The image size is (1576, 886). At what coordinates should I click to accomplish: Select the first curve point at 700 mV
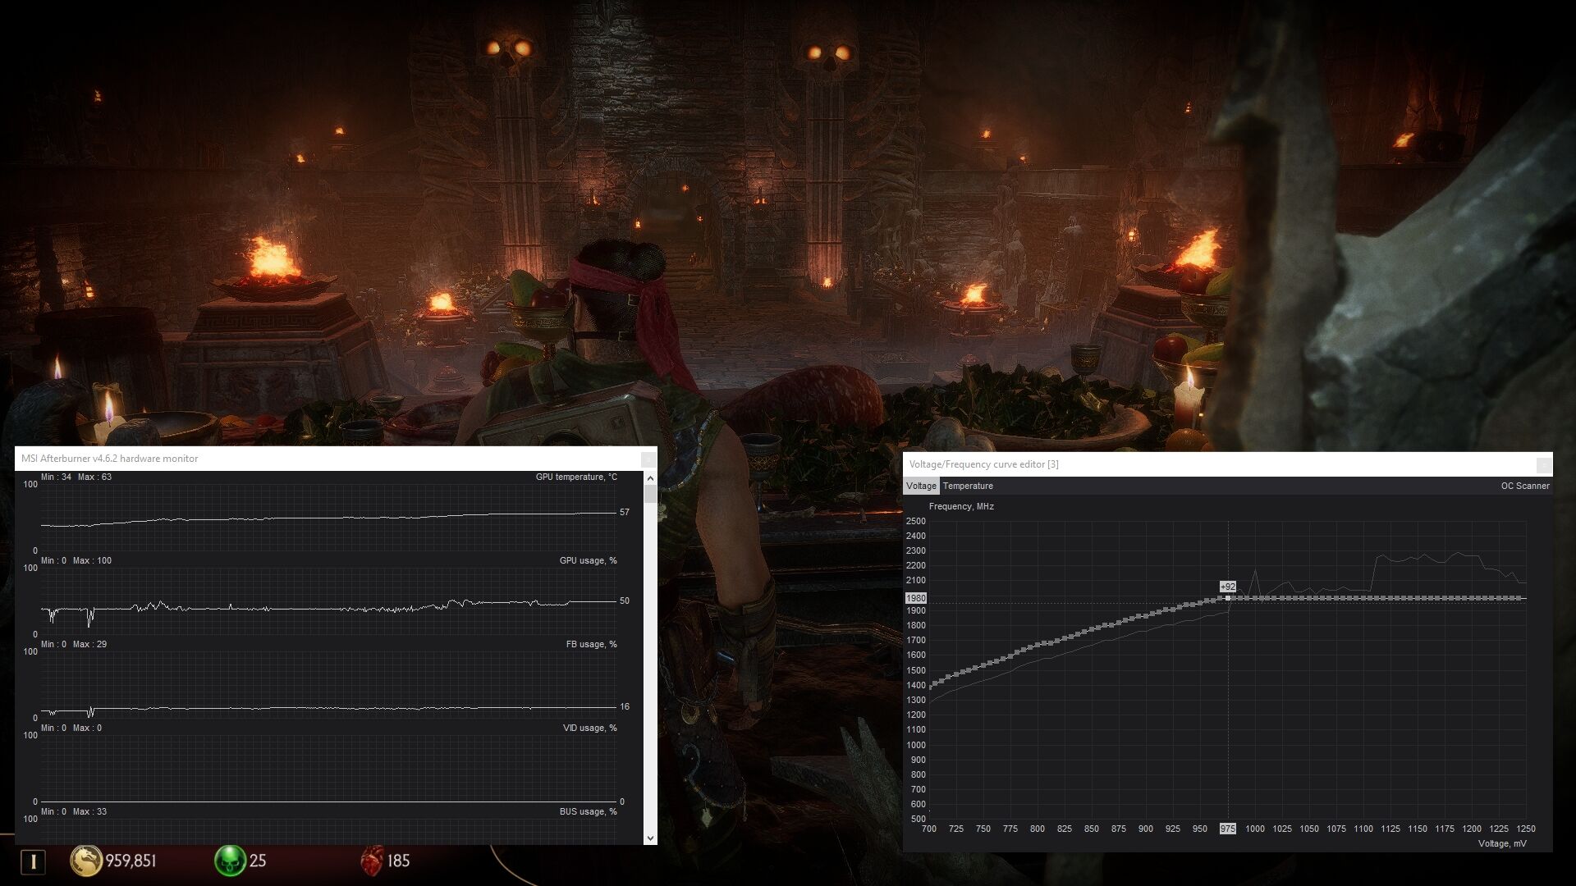point(930,686)
